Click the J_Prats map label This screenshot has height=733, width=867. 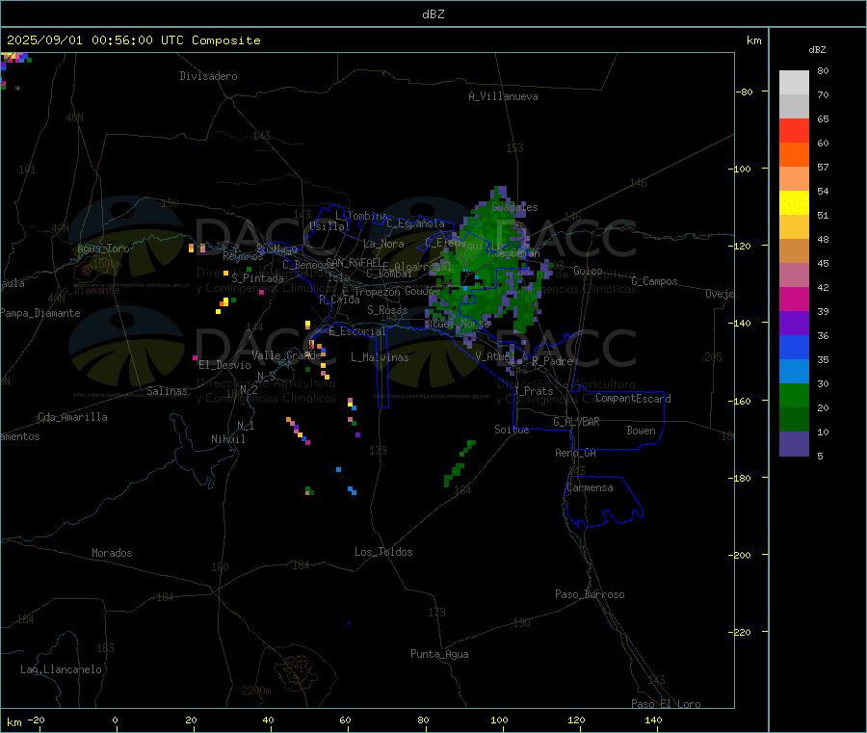click(534, 391)
